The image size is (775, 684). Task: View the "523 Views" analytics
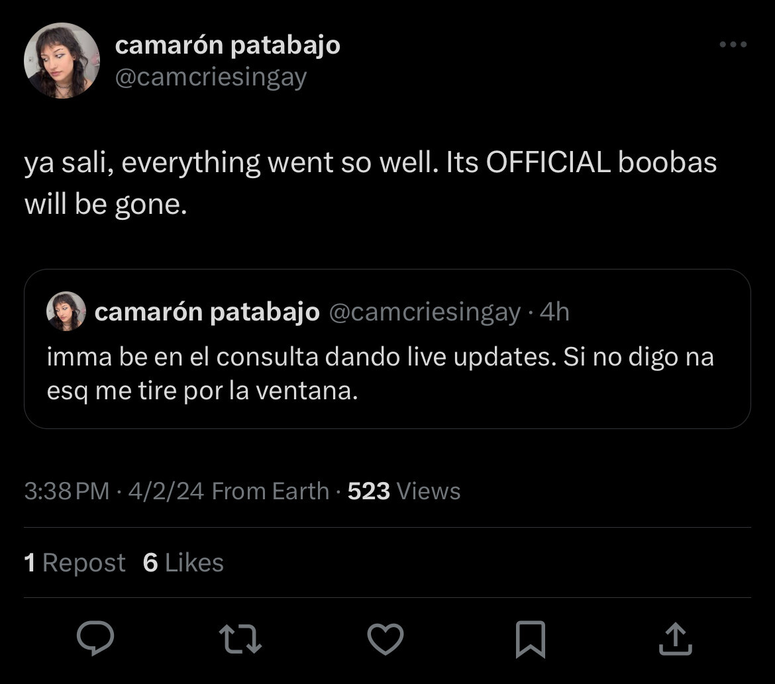(x=403, y=491)
